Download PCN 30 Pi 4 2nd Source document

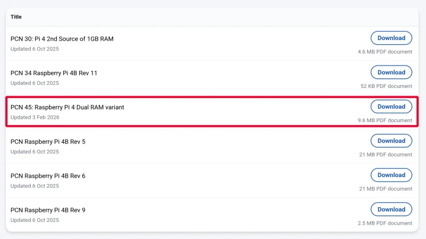tap(391, 38)
